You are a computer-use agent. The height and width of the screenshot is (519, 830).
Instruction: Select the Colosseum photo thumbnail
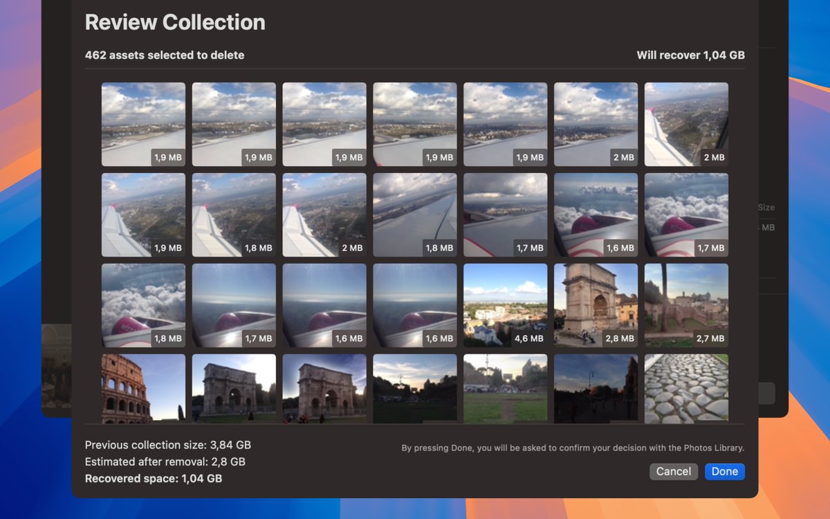[x=143, y=389]
